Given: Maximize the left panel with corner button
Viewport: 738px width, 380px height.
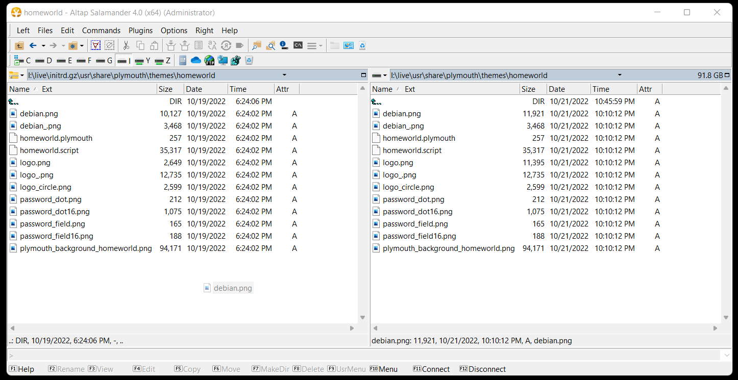Looking at the screenshot, I should pos(363,75).
